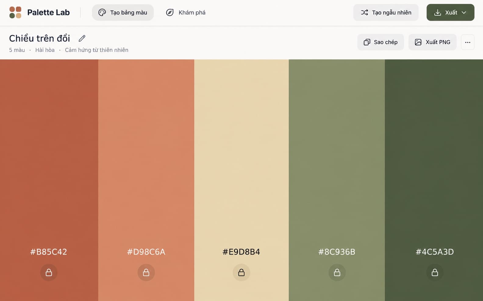
Task: Toggle lock on color #B85C42
Action: coord(49,272)
